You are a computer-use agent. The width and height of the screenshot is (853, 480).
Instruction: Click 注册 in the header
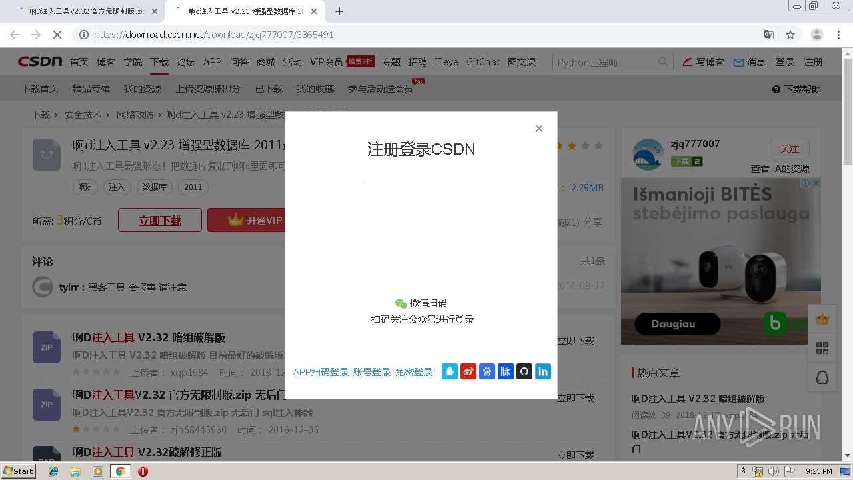[x=813, y=62]
